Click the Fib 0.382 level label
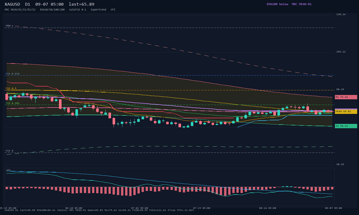359x215 pixels. click(x=13, y=103)
